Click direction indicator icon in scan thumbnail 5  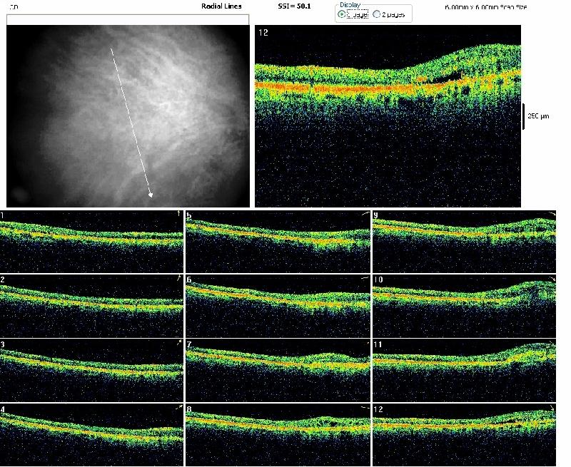click(x=365, y=214)
